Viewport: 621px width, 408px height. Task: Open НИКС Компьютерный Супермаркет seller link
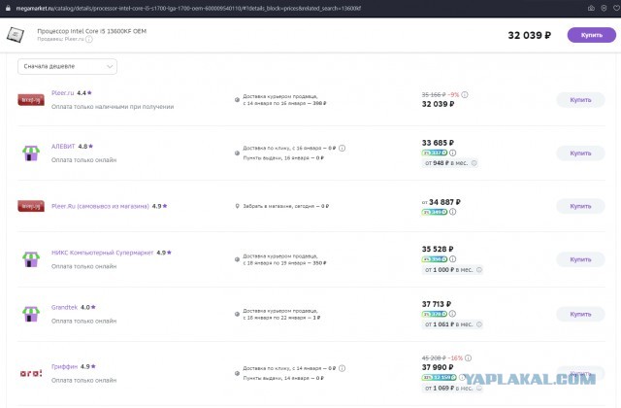(102, 253)
